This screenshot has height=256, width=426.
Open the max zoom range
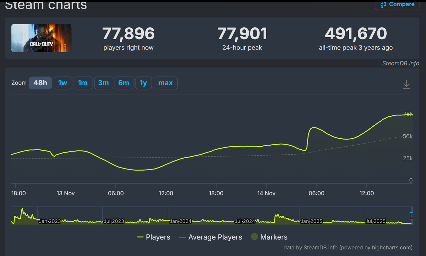tap(165, 83)
